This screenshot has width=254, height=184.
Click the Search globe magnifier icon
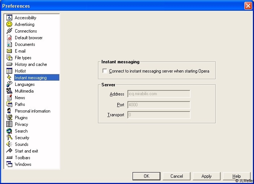click(x=9, y=131)
